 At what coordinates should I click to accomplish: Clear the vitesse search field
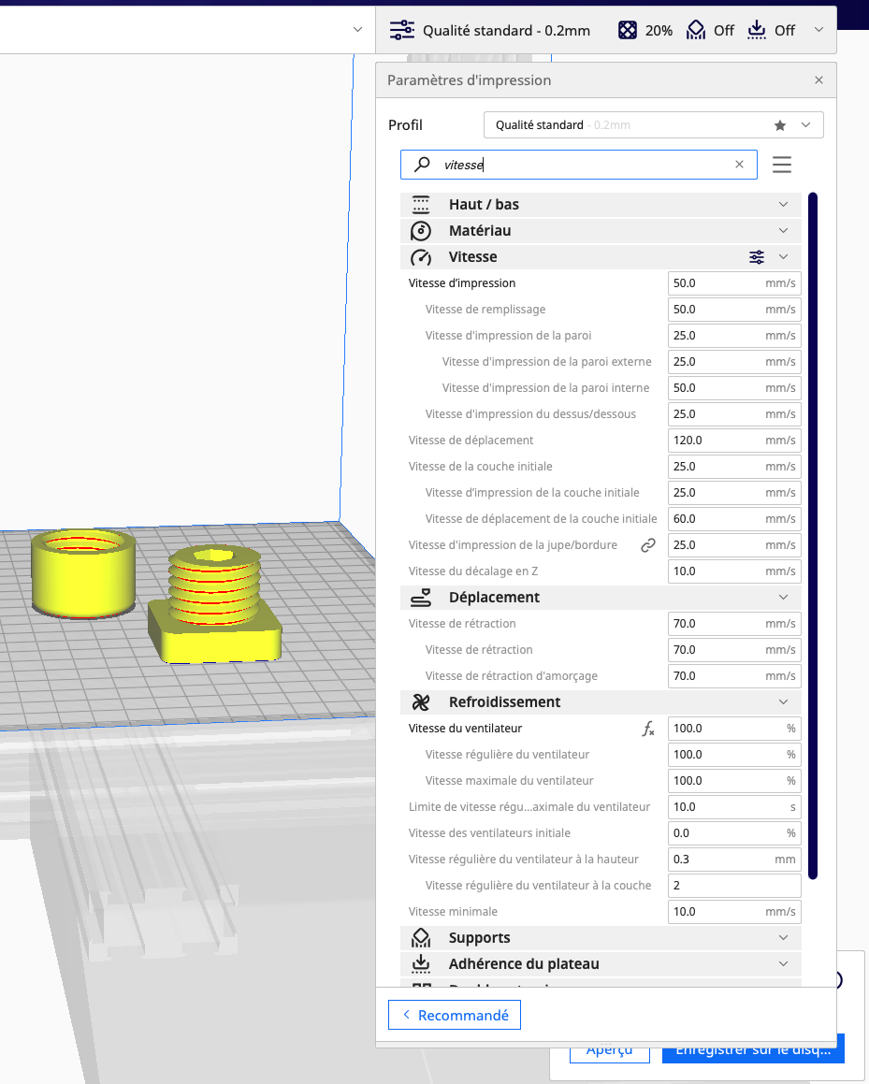740,165
